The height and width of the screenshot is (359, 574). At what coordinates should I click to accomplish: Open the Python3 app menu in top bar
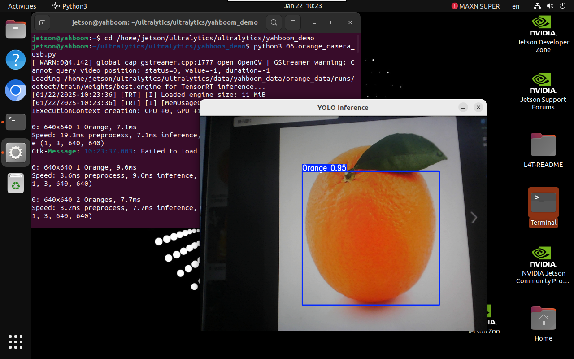pos(70,6)
